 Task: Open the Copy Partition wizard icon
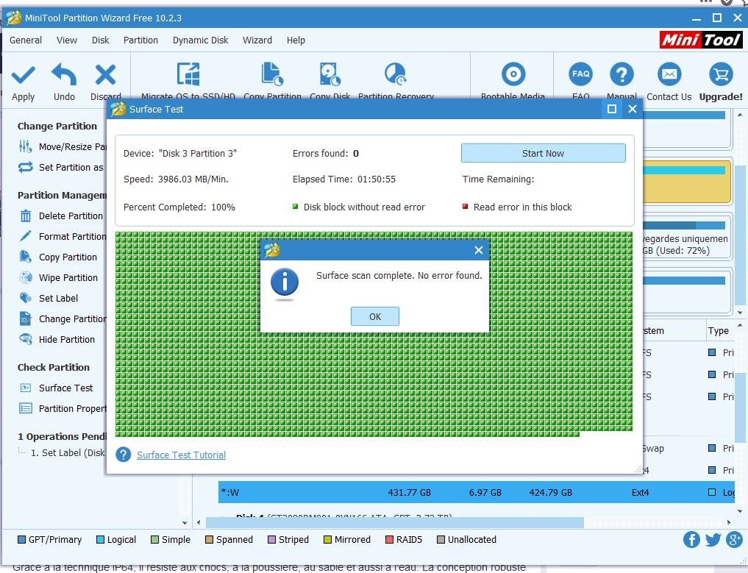pyautogui.click(x=272, y=74)
